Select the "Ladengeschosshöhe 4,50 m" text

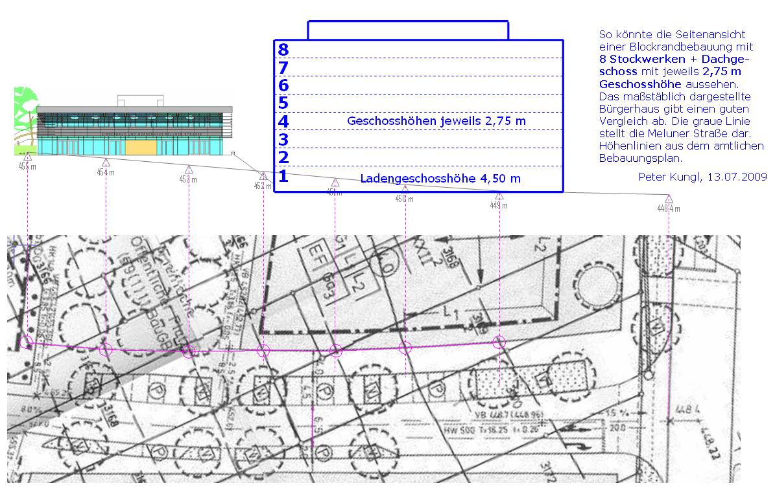click(x=440, y=178)
